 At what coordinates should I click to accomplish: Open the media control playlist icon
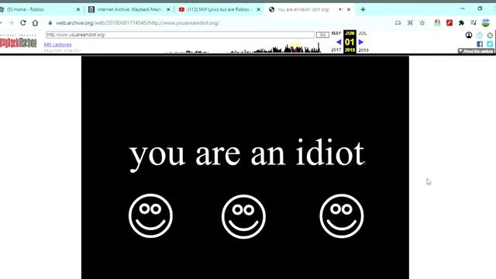pos(474,22)
